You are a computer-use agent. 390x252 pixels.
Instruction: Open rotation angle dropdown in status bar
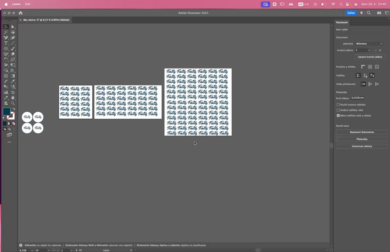click(x=49, y=250)
